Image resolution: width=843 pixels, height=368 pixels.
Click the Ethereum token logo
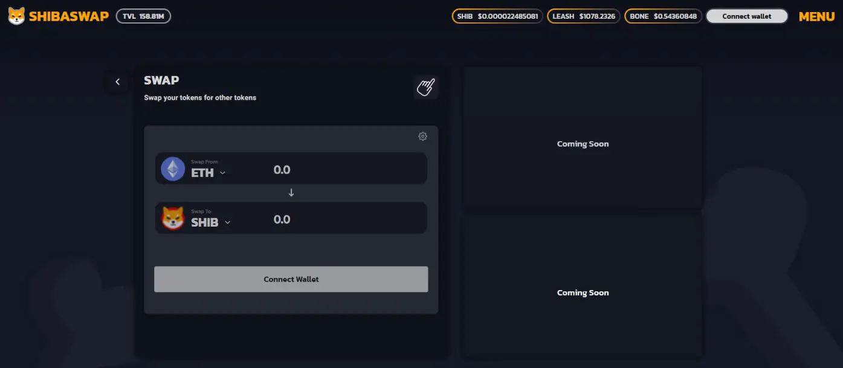[173, 169]
